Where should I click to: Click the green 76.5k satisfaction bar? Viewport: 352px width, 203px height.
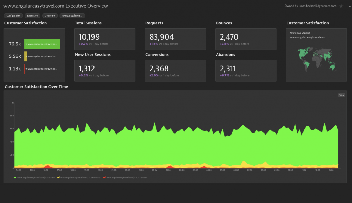pos(42,44)
